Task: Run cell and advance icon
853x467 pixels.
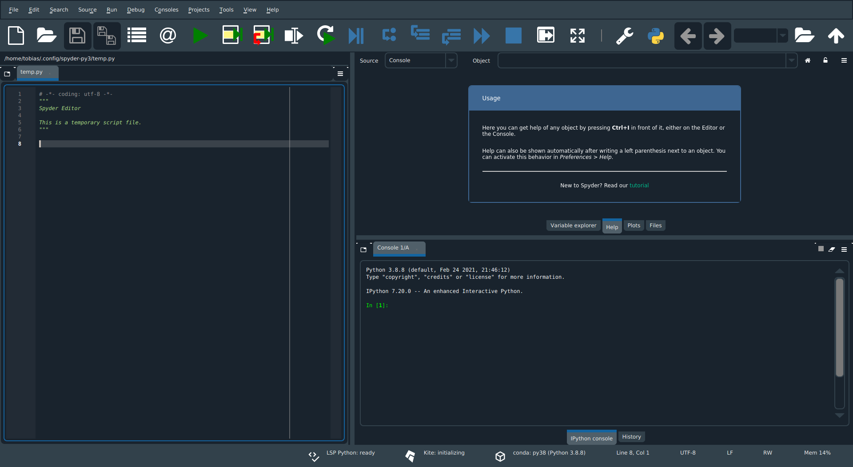Action: point(262,36)
